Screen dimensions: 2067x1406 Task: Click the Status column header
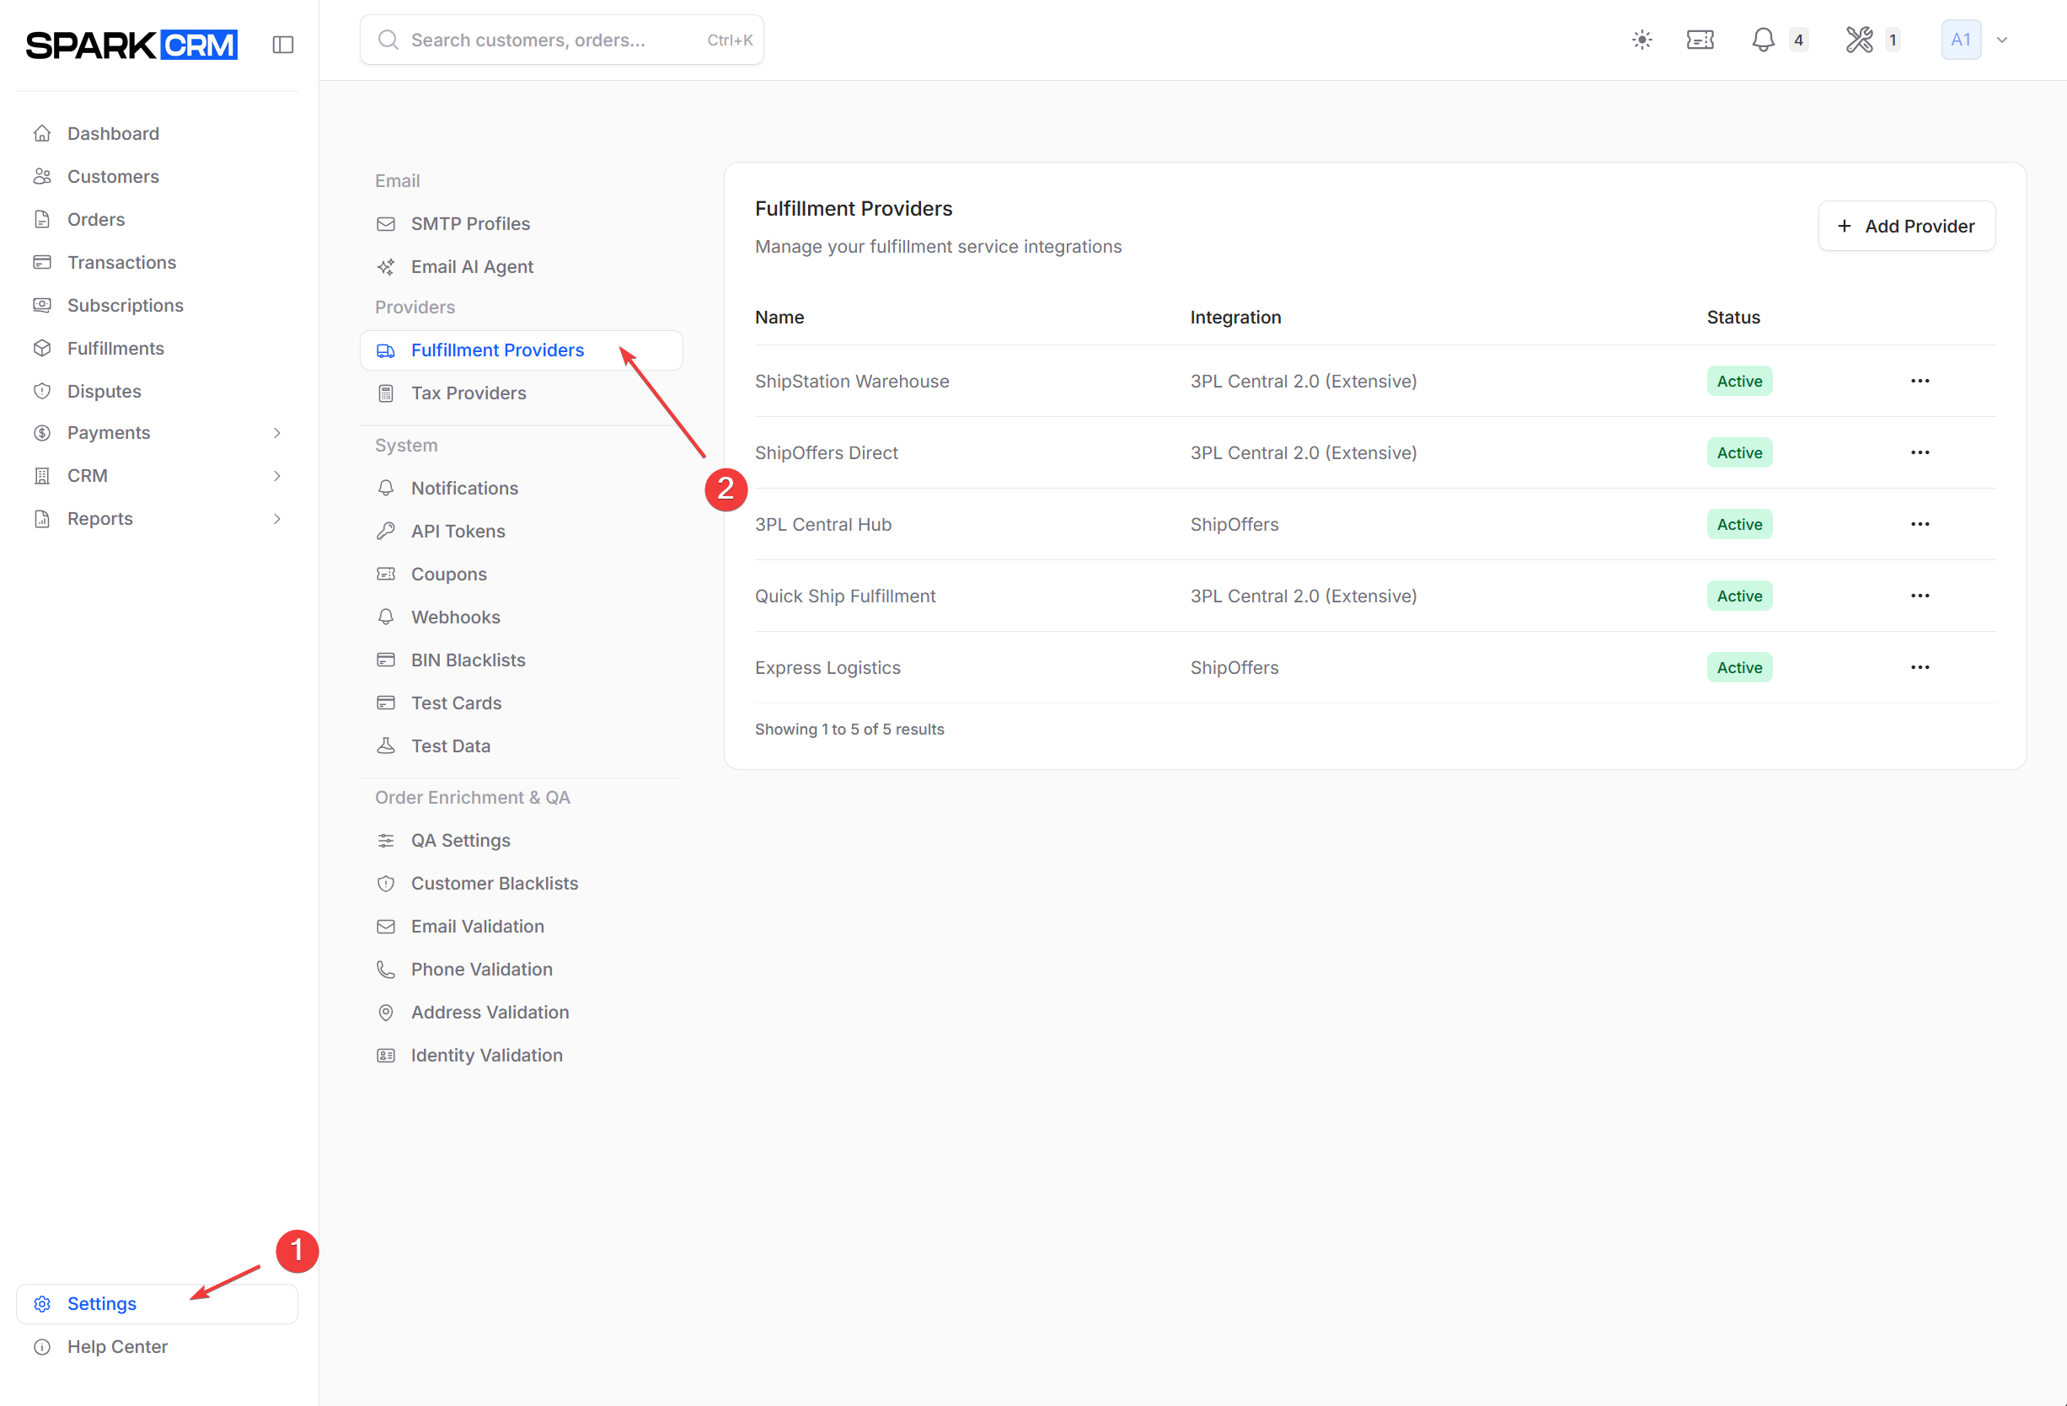(1732, 318)
